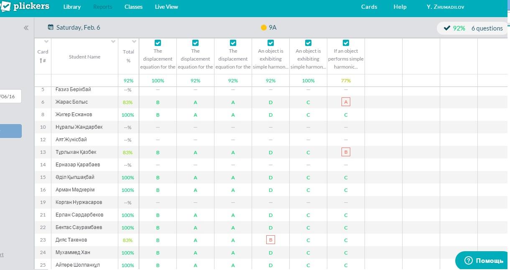This screenshot has height=270, width=510.
Task: Click Дияс Такенов's wrong answer B
Action: [x=270, y=240]
